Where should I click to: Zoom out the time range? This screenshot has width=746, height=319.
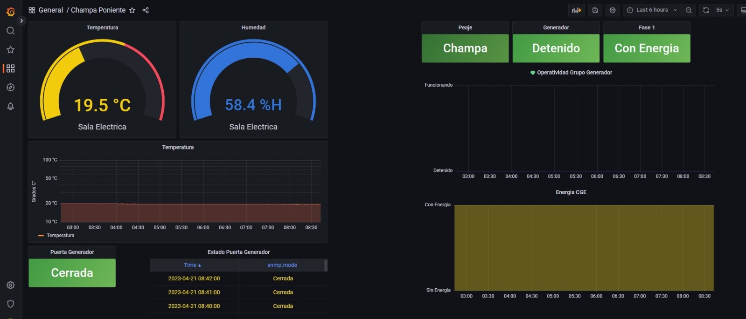[689, 10]
